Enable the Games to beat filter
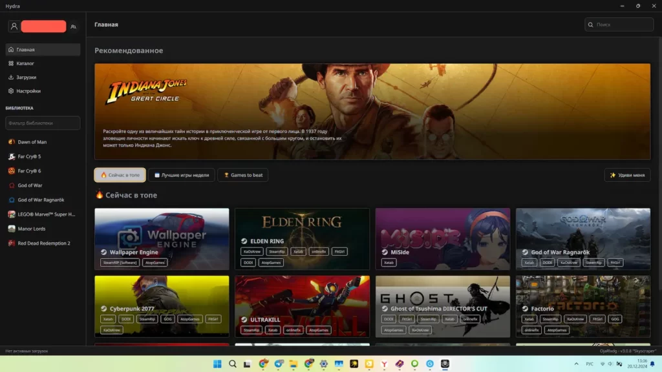 (242, 174)
